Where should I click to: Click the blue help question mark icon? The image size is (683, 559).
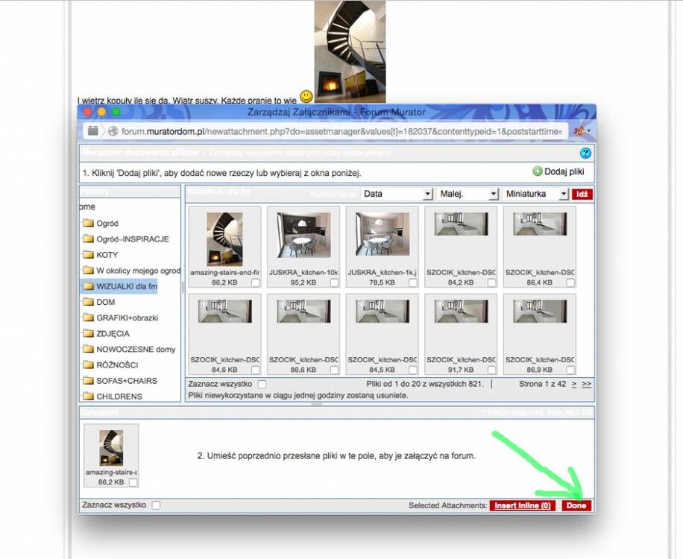(585, 154)
